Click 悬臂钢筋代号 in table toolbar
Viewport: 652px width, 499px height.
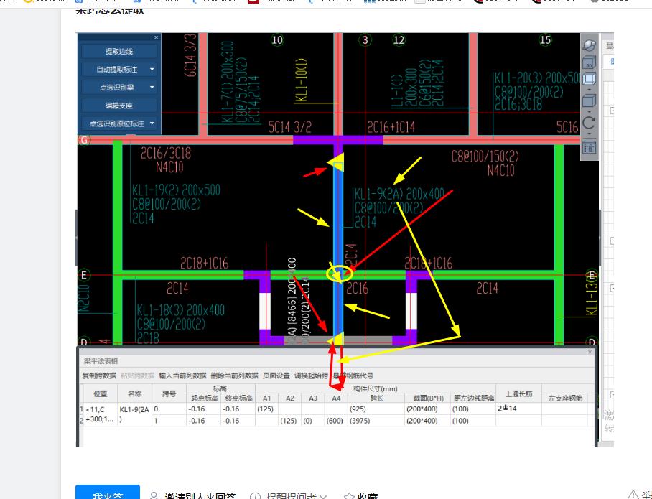click(353, 376)
